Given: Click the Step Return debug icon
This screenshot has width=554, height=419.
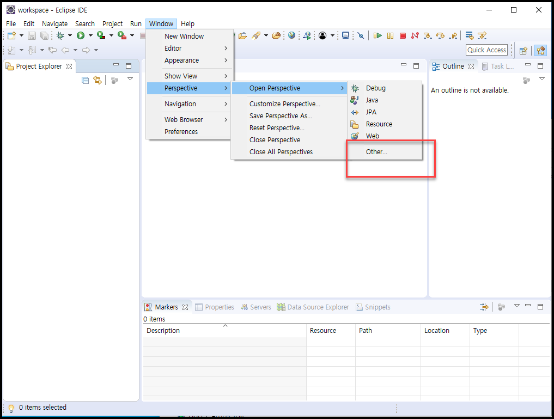Looking at the screenshot, I should [453, 35].
